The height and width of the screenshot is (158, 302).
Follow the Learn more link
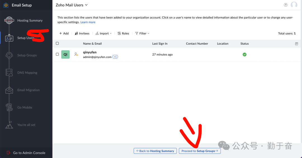pyautogui.click(x=88, y=22)
